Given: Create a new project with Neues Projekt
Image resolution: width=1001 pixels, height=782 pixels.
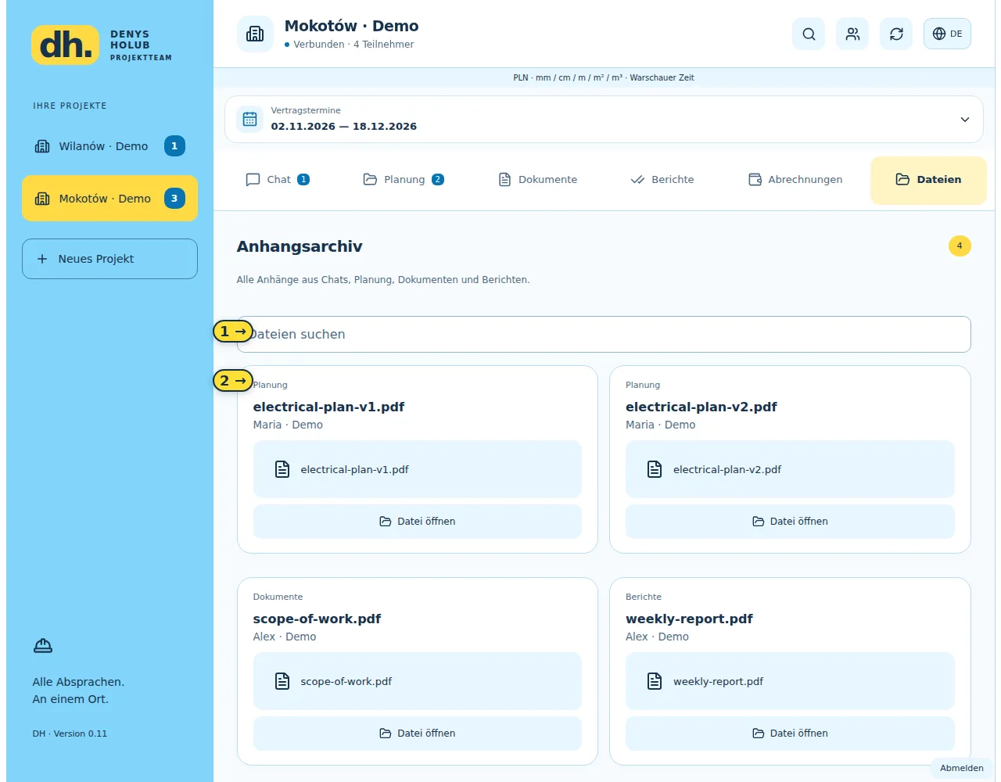Looking at the screenshot, I should click(x=109, y=259).
